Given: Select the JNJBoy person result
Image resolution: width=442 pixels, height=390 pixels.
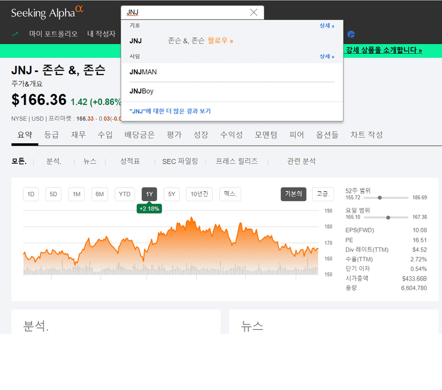Looking at the screenshot, I should tap(232, 91).
